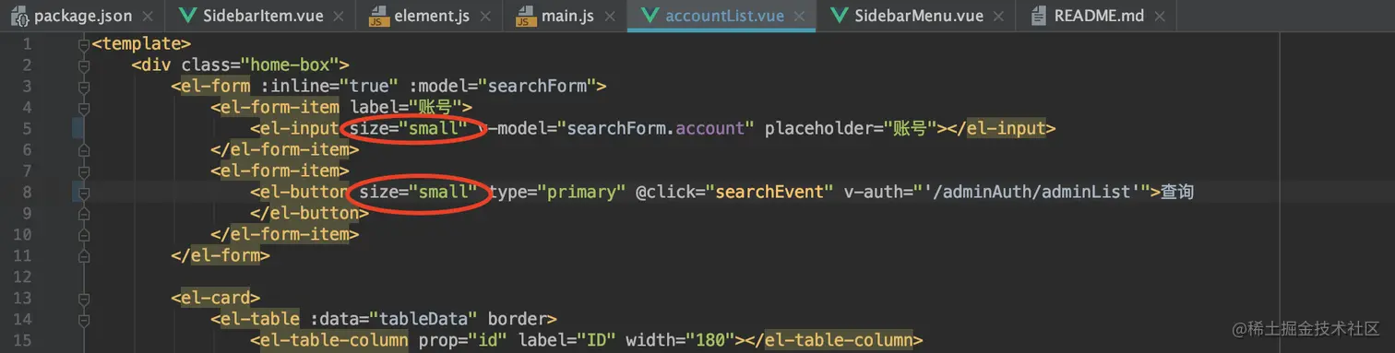Switch to the package.json tab

[x=83, y=16]
